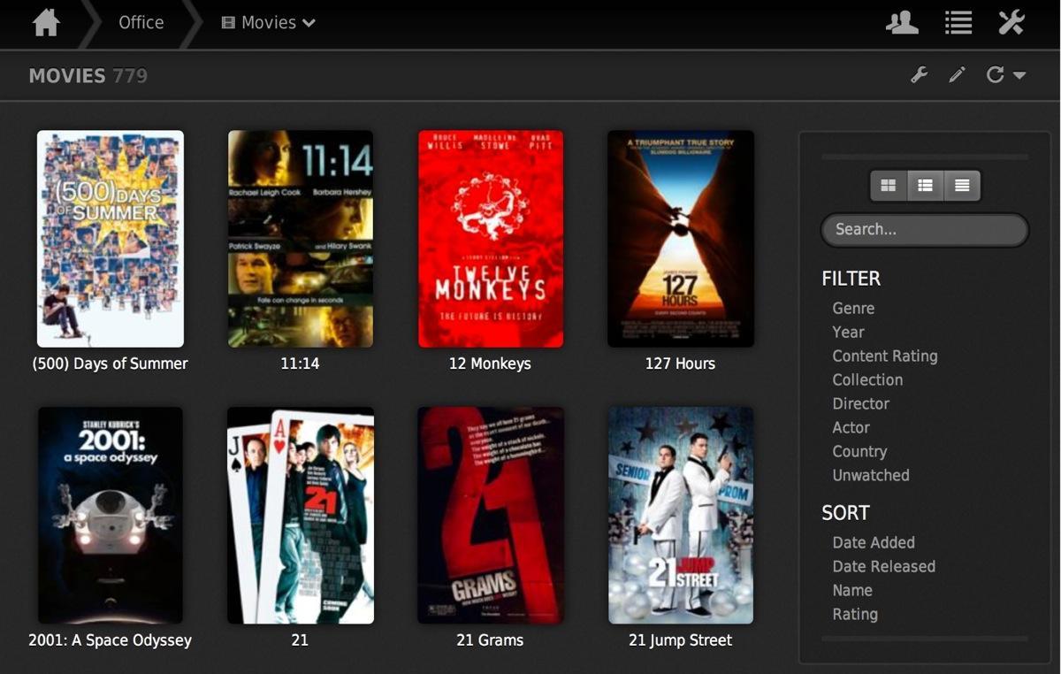Navigate to the Office server breadcrumb

pos(141,23)
